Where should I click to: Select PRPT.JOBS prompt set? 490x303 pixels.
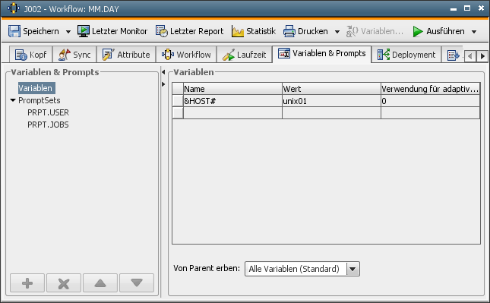(48, 125)
